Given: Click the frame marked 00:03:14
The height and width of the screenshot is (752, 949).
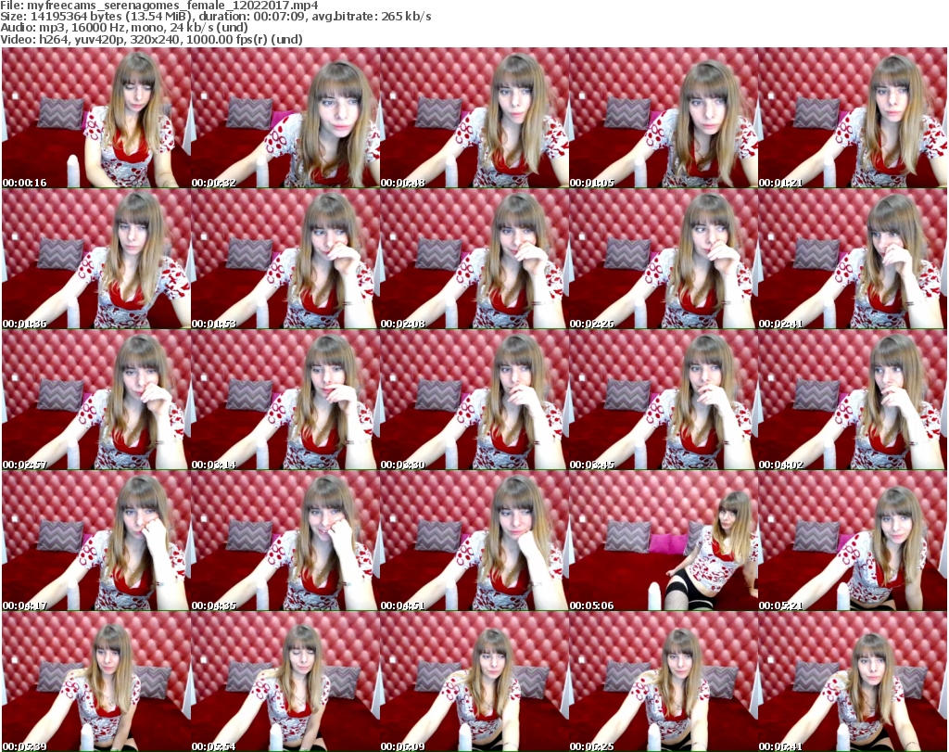Looking at the screenshot, I should [x=285, y=400].
